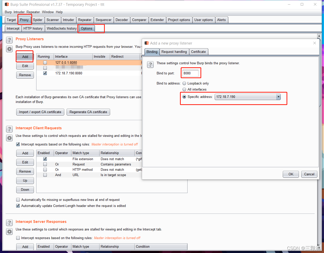Click the help icon in Binding dialog
Viewport: 324px width, 253px height.
pos(150,65)
